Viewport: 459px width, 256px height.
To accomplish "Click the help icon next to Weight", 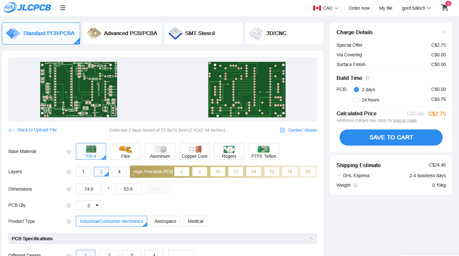I will click(355, 185).
